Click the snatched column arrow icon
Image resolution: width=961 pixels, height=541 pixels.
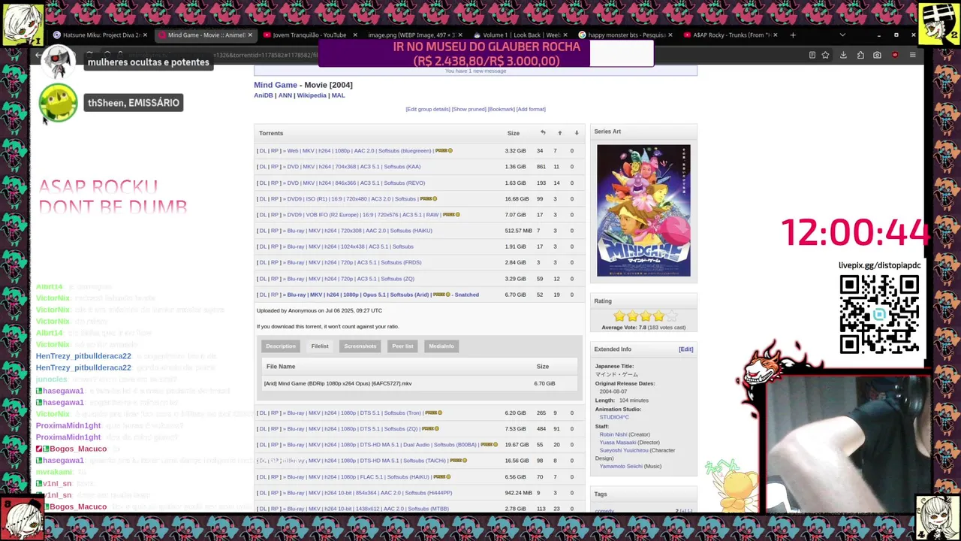point(543,133)
